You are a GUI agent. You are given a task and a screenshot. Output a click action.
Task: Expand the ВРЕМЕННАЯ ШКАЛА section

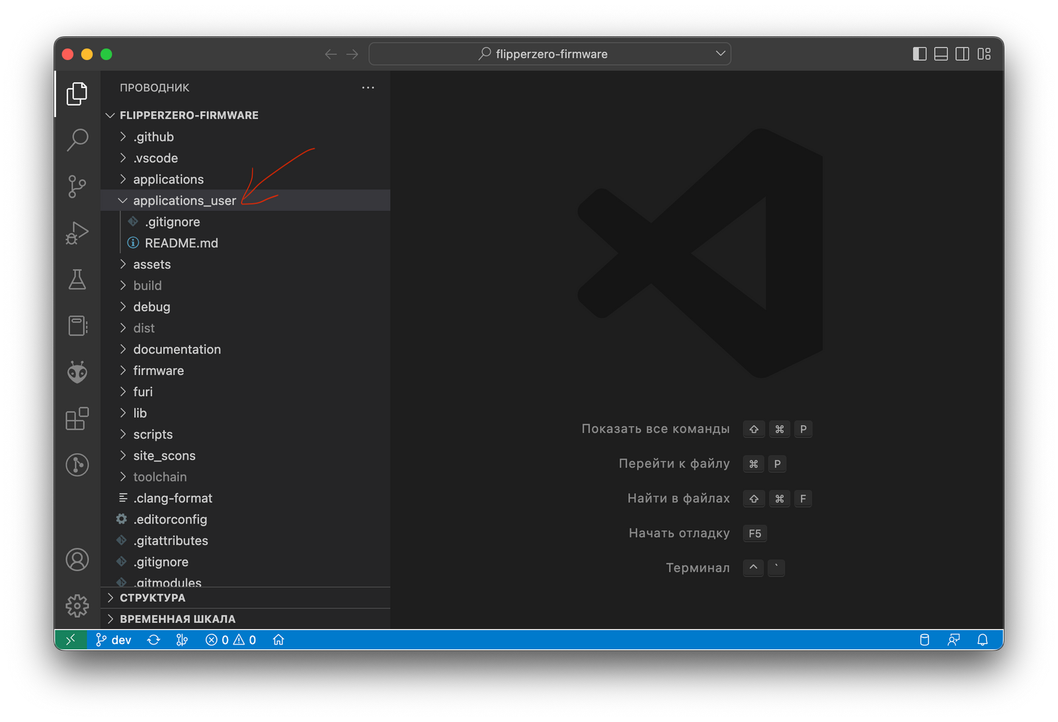(x=245, y=619)
